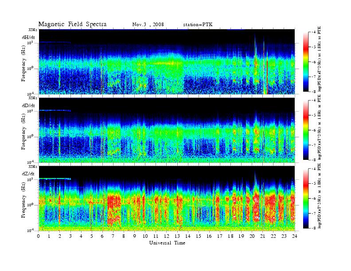Click hour tick '6' on the time axis
The width and height of the screenshot is (351, 271).
click(x=102, y=236)
